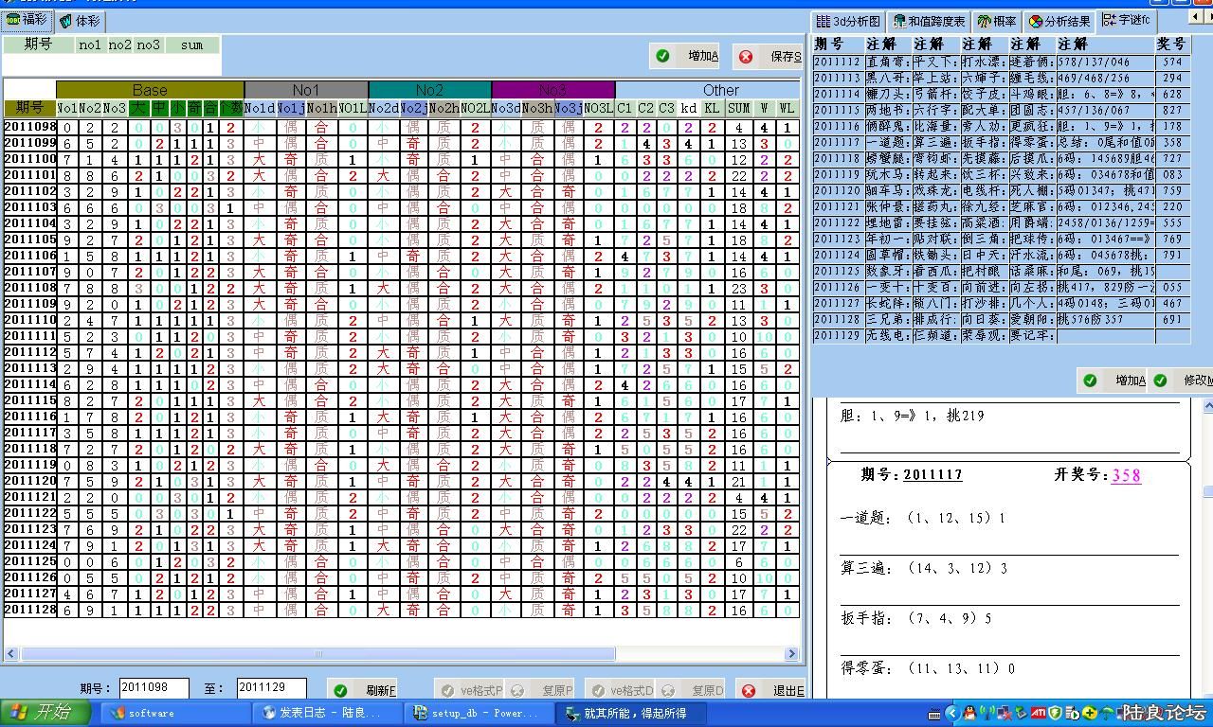
Task: Click the SUM column header
Action: (738, 109)
